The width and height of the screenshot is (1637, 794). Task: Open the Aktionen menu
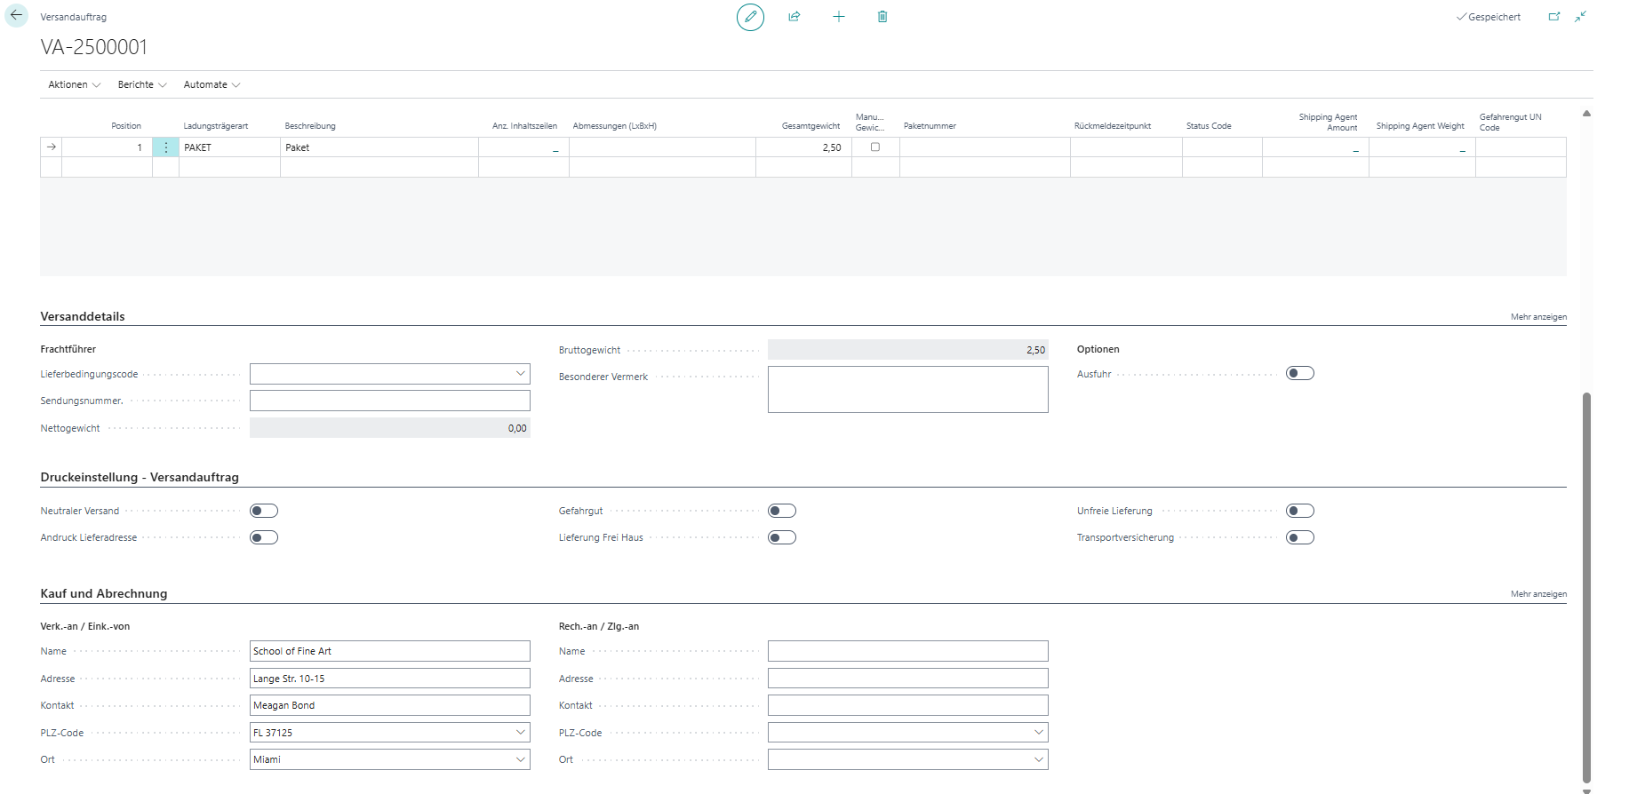point(74,84)
